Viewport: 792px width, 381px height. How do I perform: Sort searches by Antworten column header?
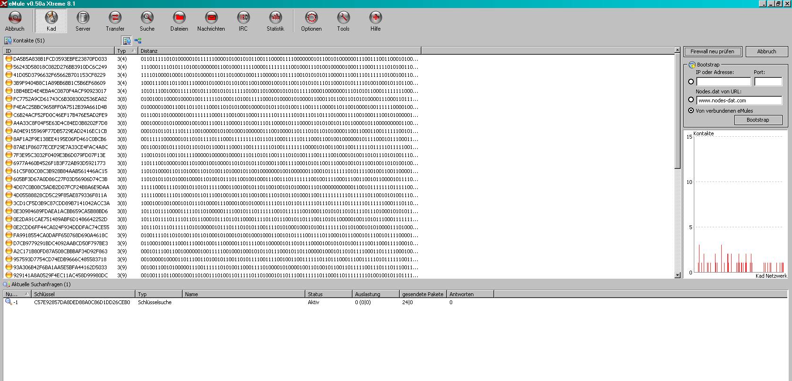point(471,294)
